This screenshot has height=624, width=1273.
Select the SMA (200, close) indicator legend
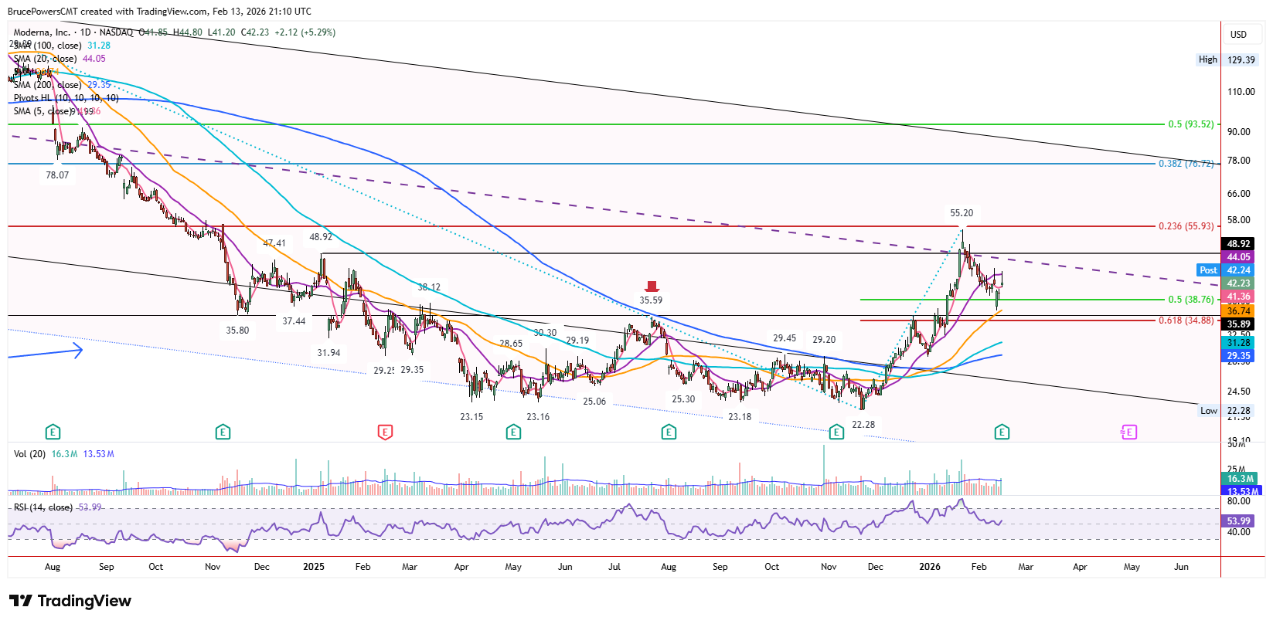click(48, 85)
